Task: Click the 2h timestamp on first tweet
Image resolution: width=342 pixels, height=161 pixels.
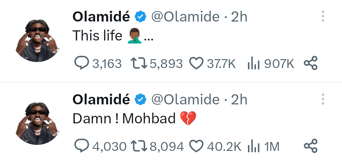Action: click(x=239, y=17)
